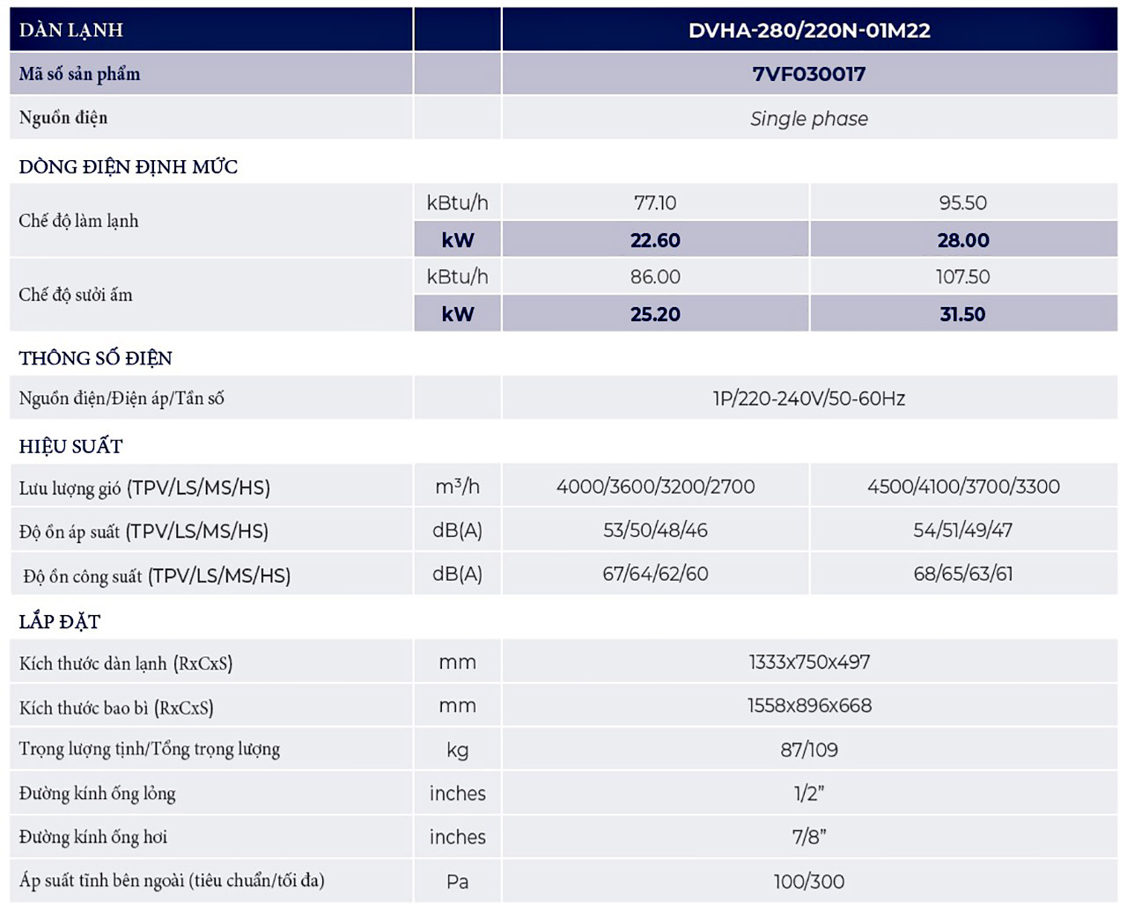Screen dimensions: 1127x909
Task: Select the m³/h unit cell
Action: (x=457, y=487)
